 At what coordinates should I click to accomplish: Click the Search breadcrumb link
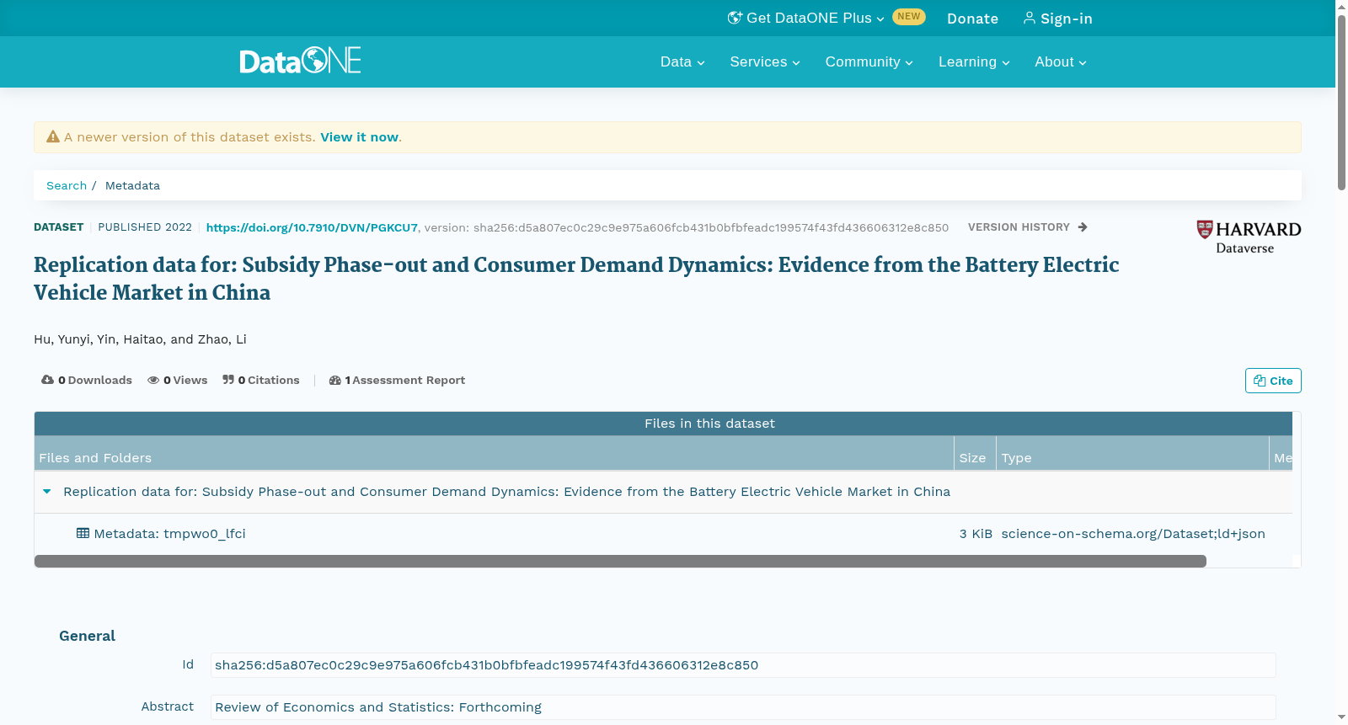point(67,185)
